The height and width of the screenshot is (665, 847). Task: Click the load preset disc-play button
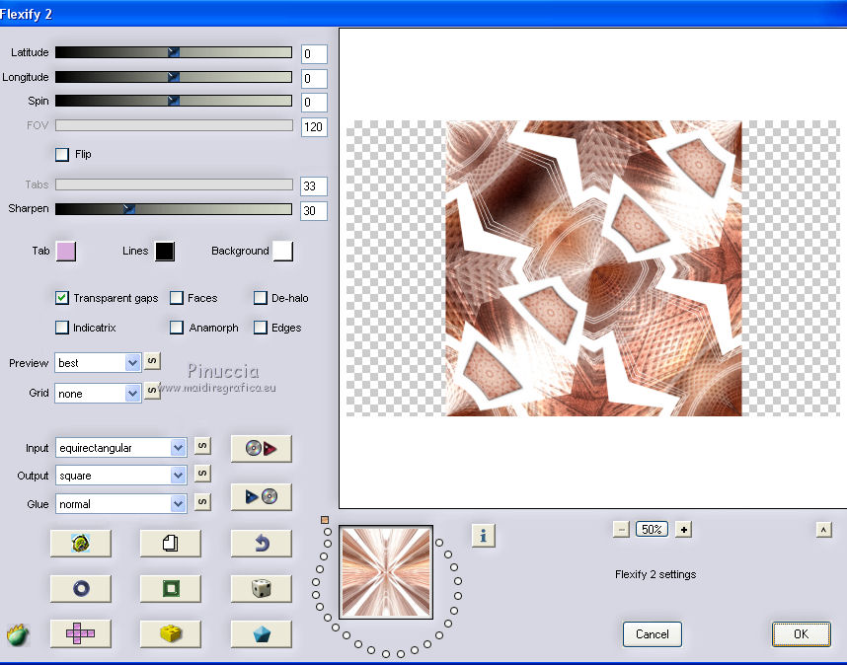click(x=261, y=448)
